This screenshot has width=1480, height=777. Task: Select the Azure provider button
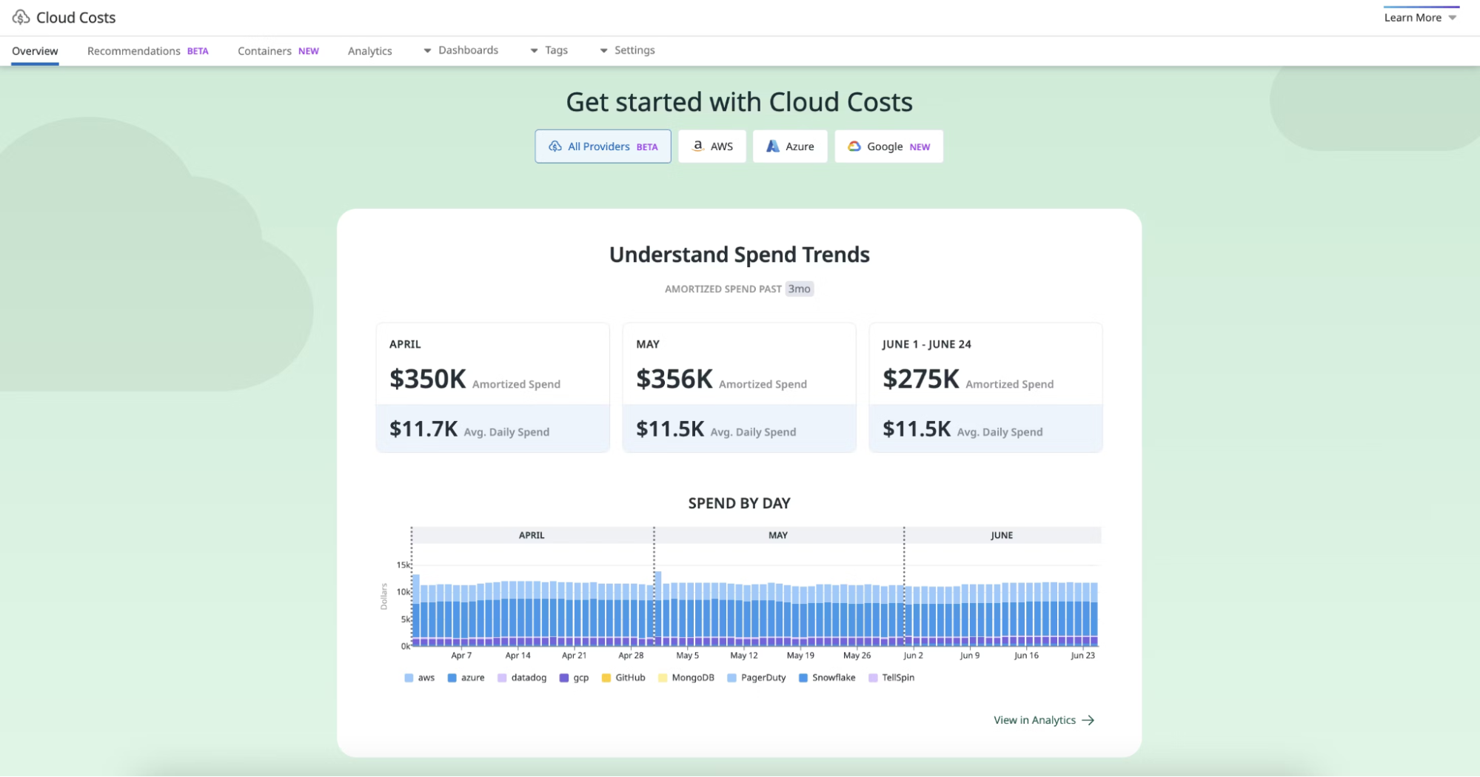pyautogui.click(x=790, y=147)
